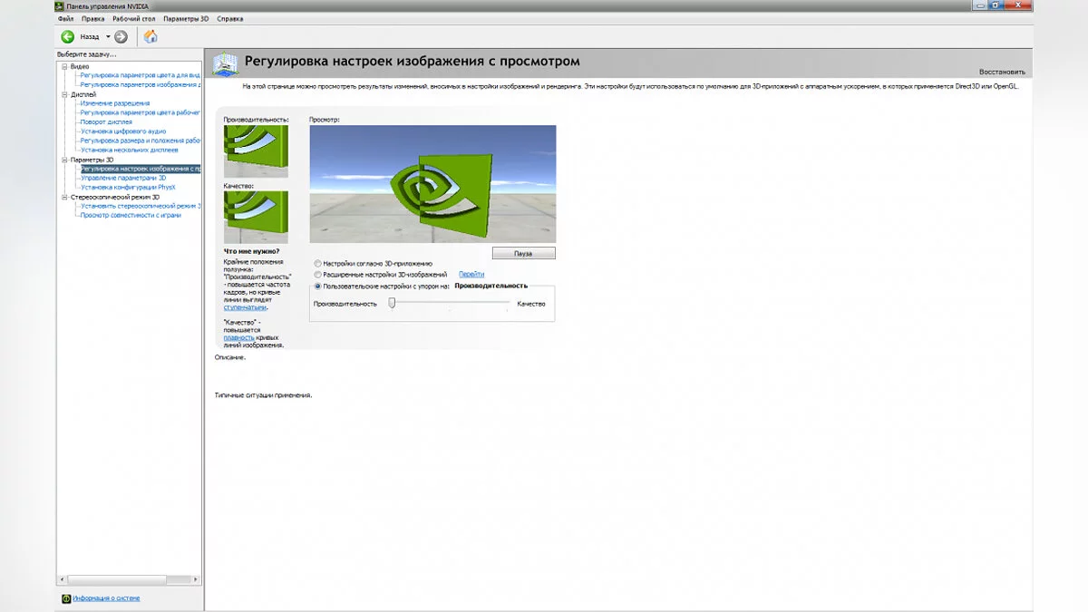Click the Видео tree label
The height and width of the screenshot is (612, 1088).
point(80,66)
